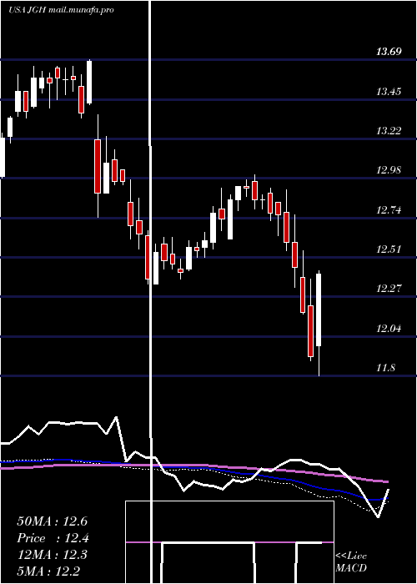The height and width of the screenshot is (584, 417).
Task: Click the 13.45 price axis label
Action: pos(389,91)
